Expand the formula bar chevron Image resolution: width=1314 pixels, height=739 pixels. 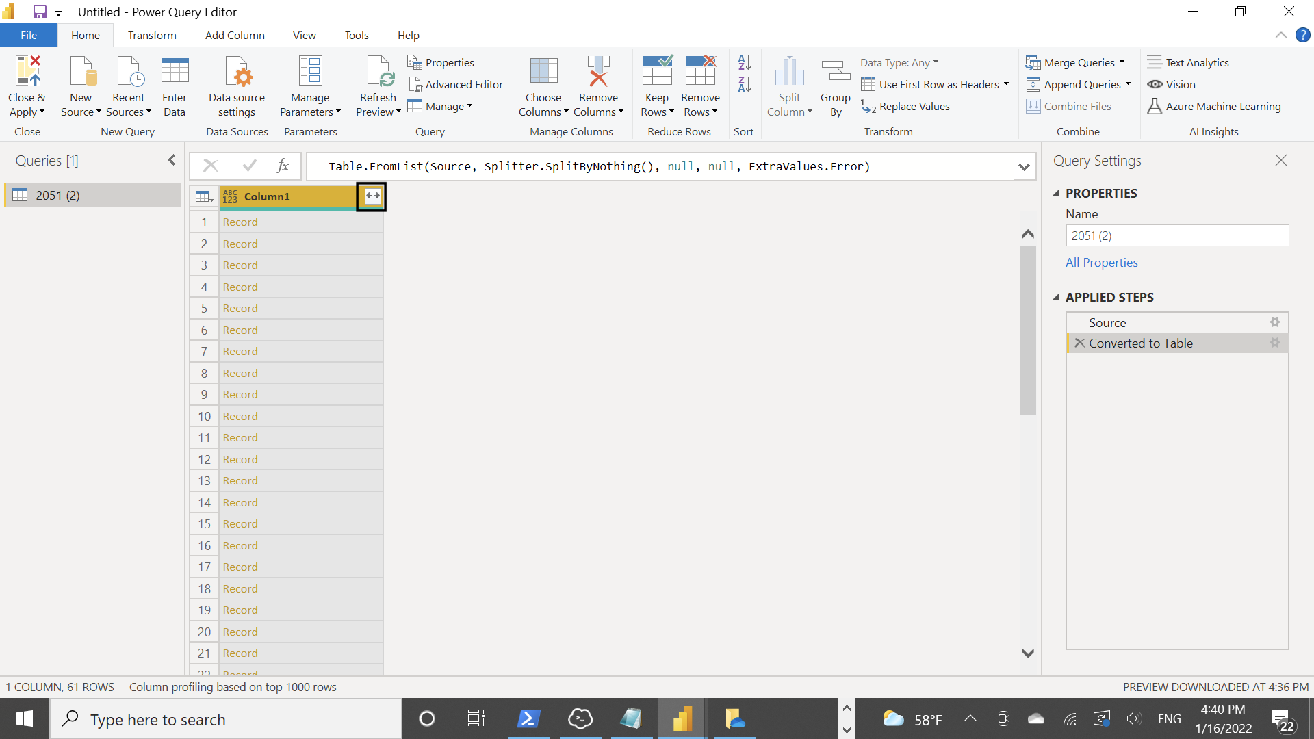pyautogui.click(x=1024, y=167)
